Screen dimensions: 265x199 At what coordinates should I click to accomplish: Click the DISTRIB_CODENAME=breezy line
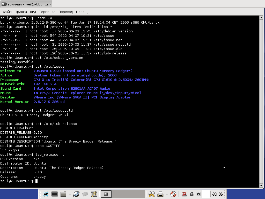click(24, 137)
